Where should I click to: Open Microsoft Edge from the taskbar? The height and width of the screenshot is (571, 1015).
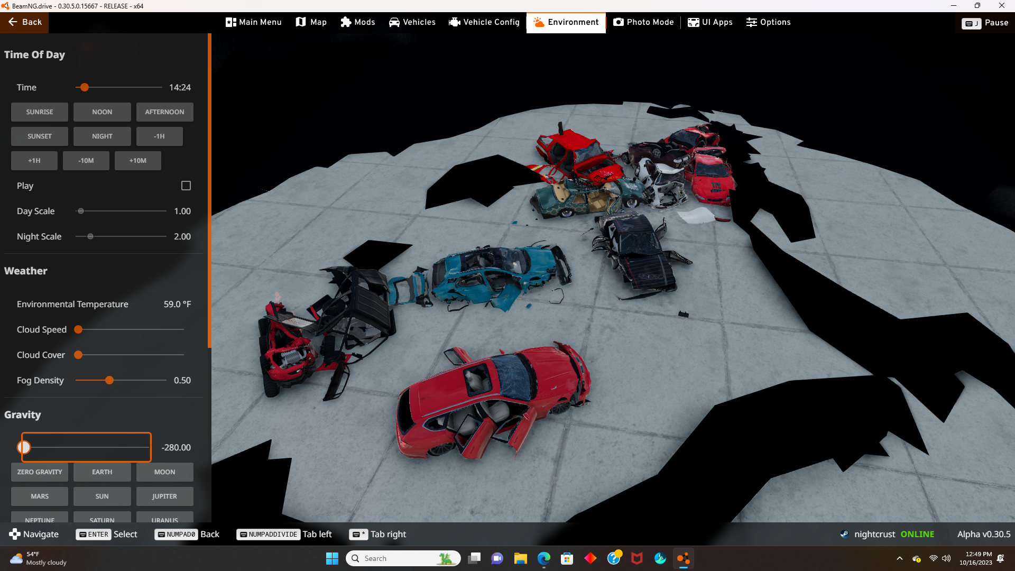pyautogui.click(x=543, y=558)
